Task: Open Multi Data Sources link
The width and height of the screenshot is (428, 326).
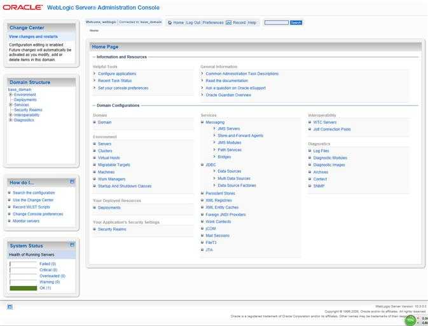Action: 234,179
